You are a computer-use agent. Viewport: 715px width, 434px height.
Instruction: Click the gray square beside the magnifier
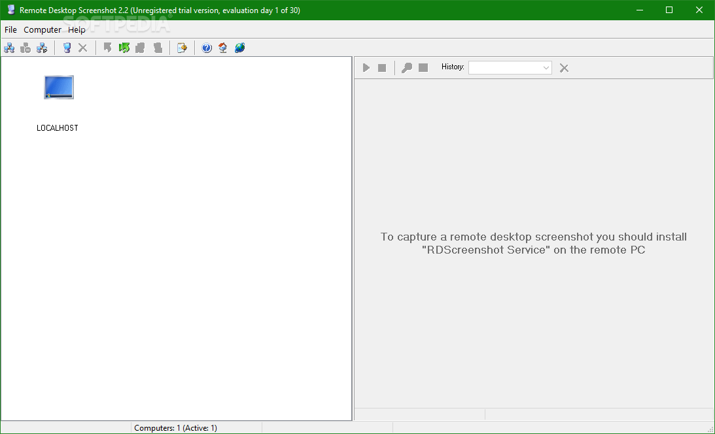[x=423, y=68]
